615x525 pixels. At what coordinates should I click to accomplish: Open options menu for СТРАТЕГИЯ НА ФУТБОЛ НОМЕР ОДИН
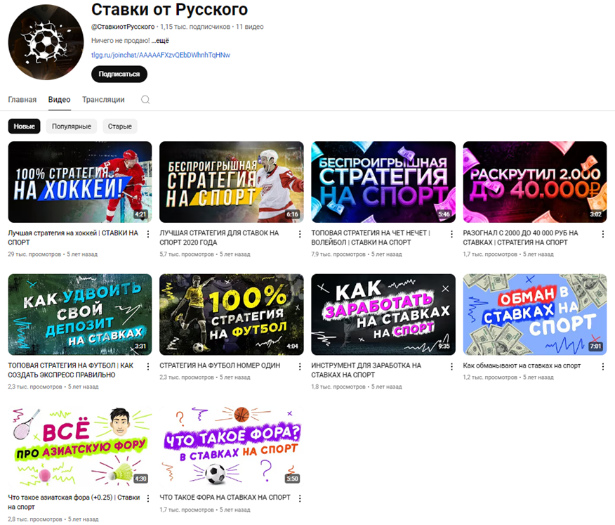tap(300, 366)
